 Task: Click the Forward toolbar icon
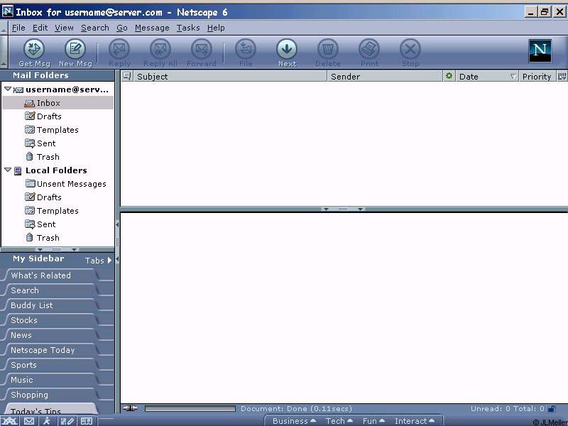coord(202,49)
